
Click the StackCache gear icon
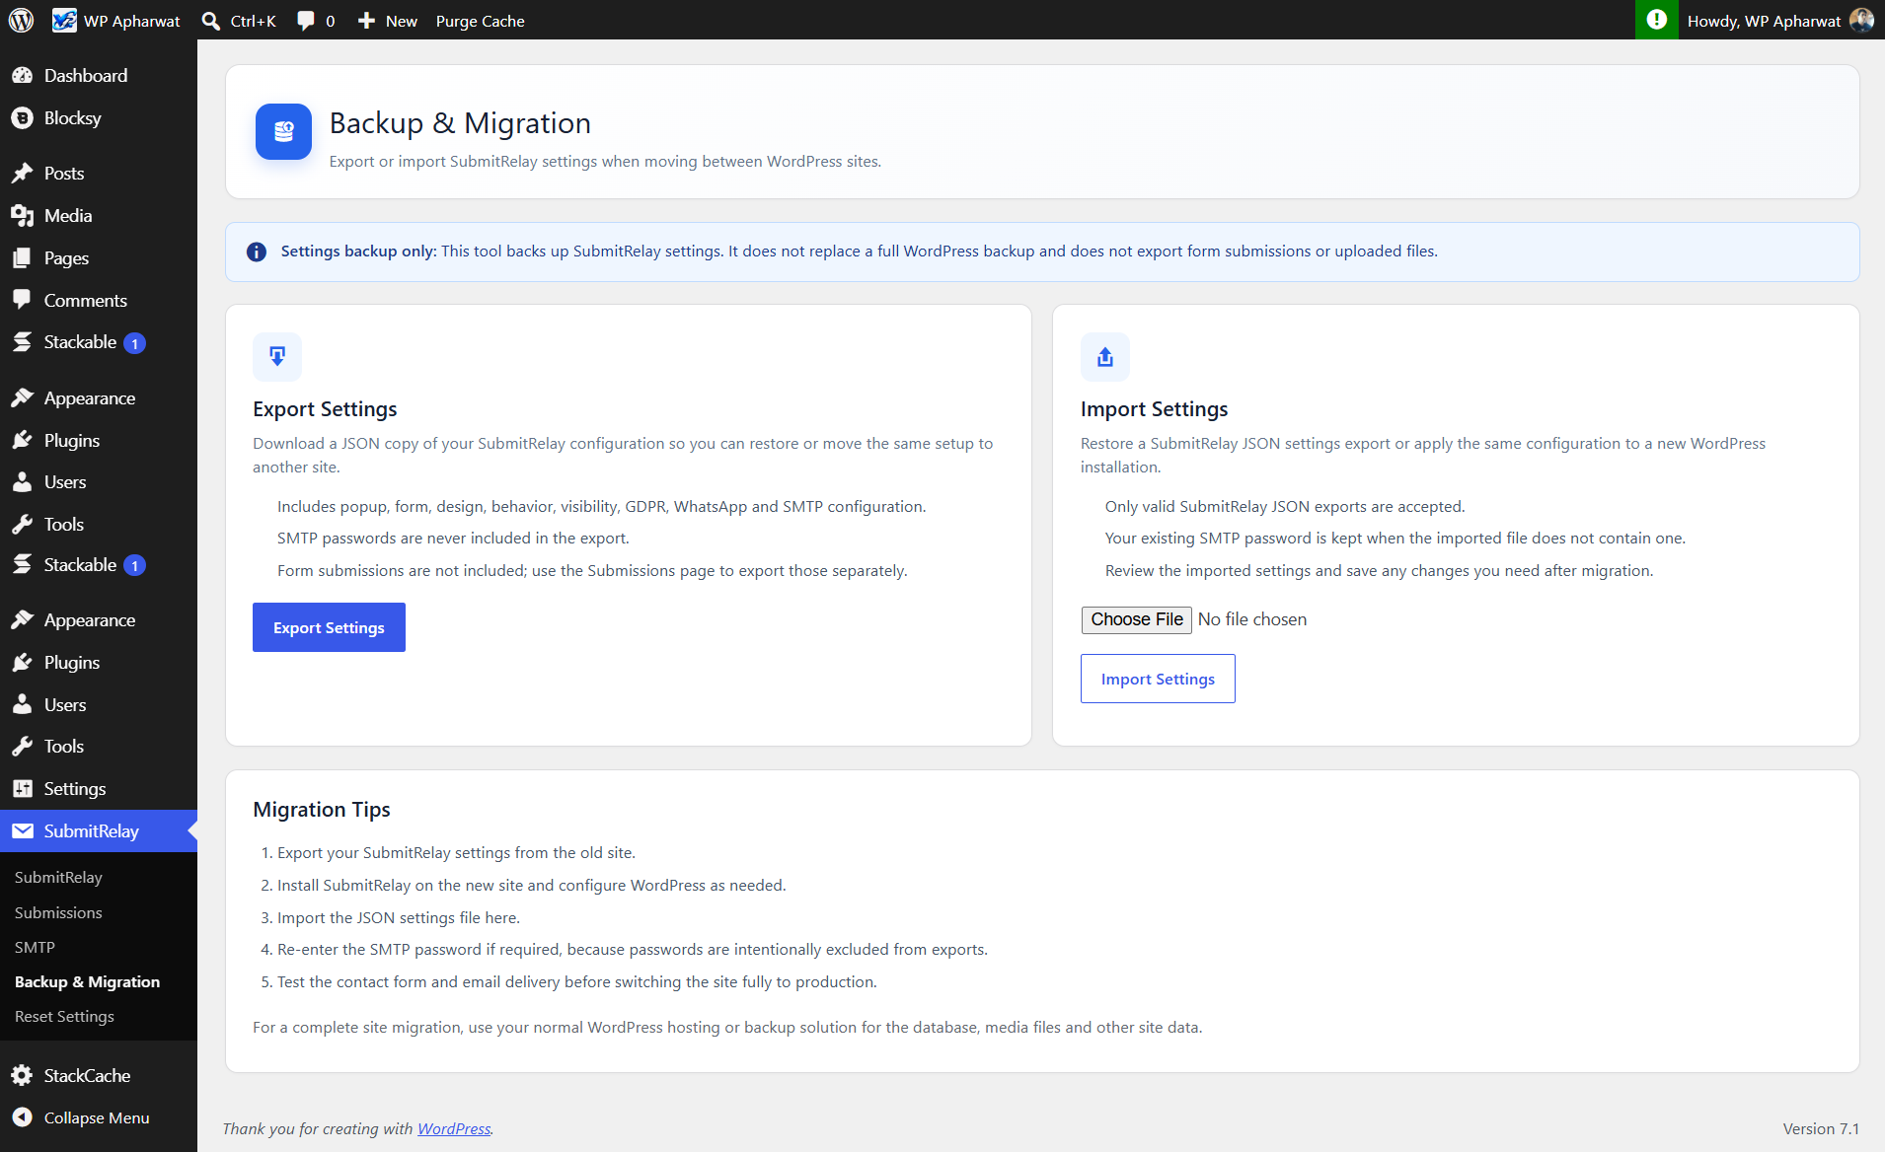point(22,1076)
